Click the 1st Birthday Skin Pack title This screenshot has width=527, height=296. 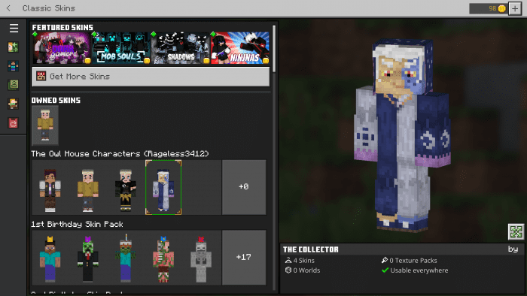77,225
